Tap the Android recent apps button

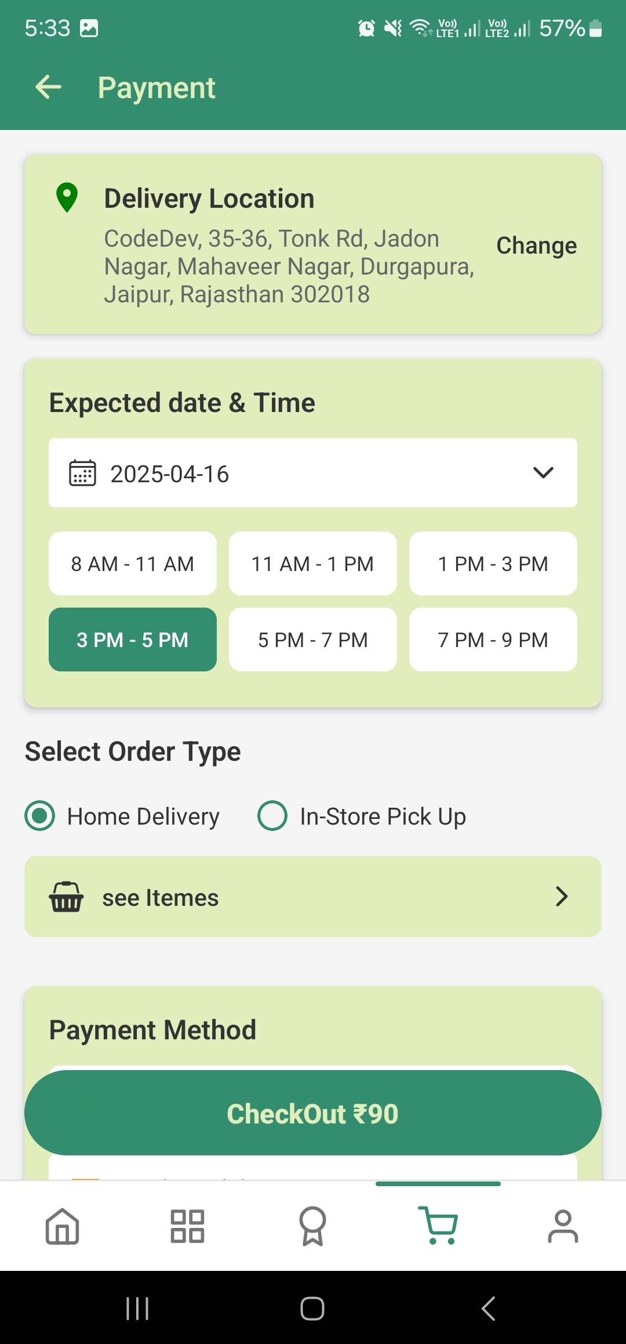pyautogui.click(x=137, y=1309)
